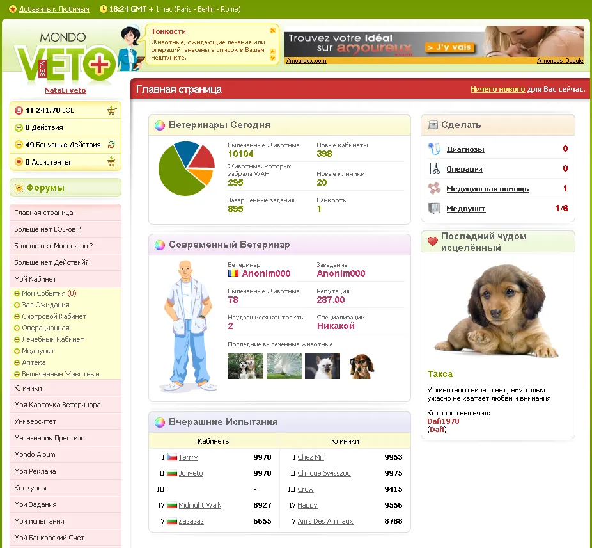Click the refresh icon next to Бонусные Действия
Image resolution: width=592 pixels, height=548 pixels.
(111, 145)
